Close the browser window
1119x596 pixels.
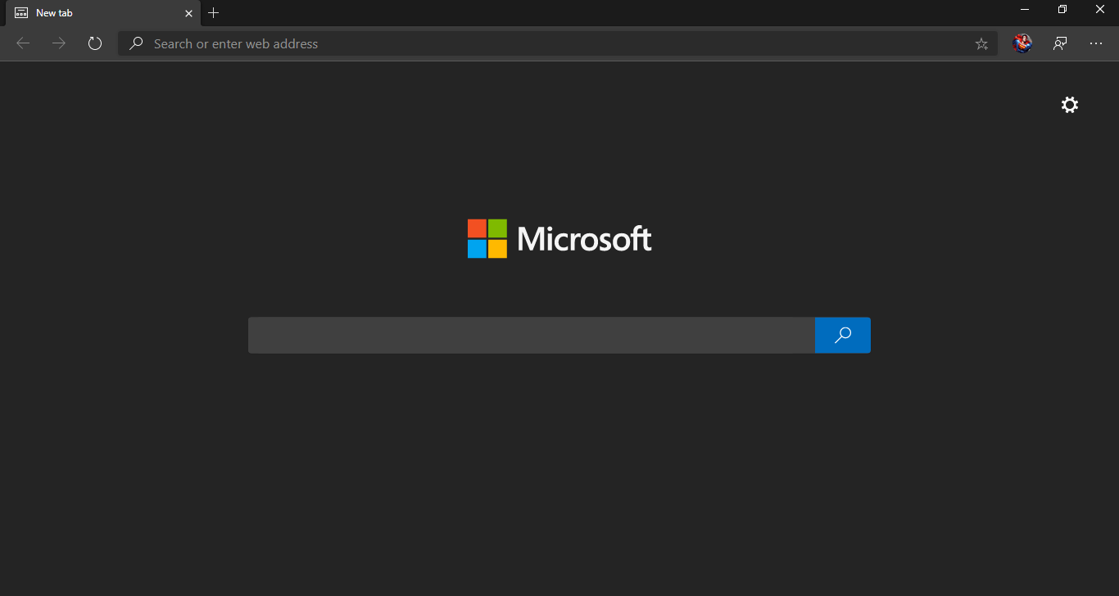(1100, 10)
